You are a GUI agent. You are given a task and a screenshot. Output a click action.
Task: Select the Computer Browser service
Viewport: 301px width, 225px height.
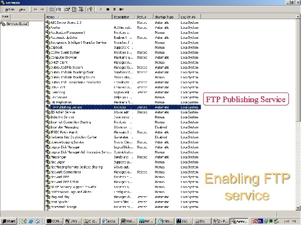tap(123, 57)
